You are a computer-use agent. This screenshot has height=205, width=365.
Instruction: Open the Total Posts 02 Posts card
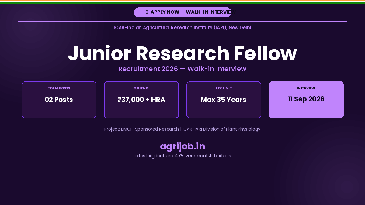(x=59, y=100)
